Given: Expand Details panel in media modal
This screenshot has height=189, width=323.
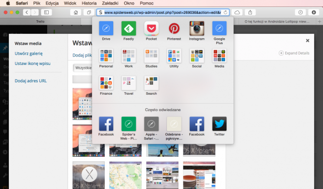Looking at the screenshot, I should (294, 53).
